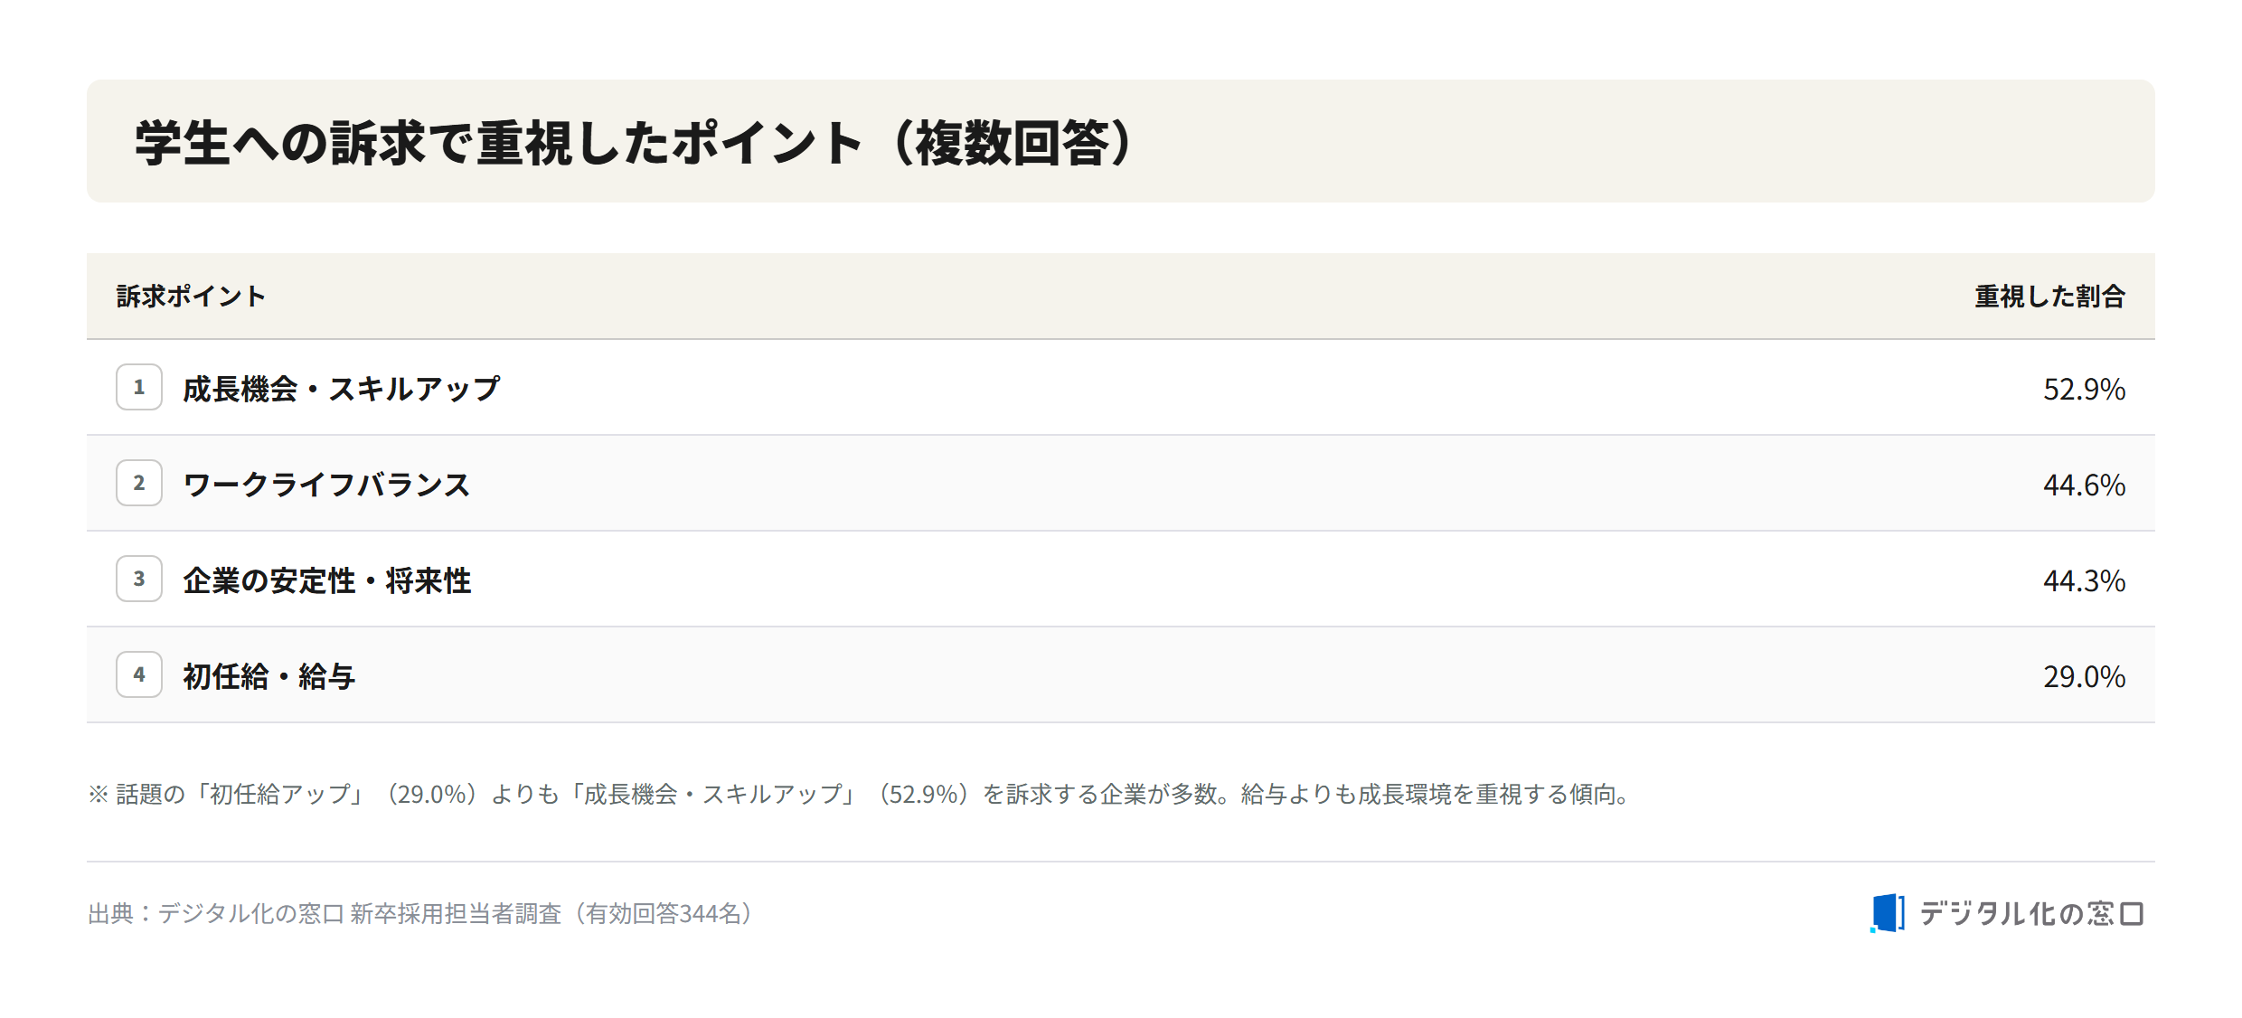Select the ワークライフバランス row label
Screen dimensions: 2242x1018
tap(326, 485)
